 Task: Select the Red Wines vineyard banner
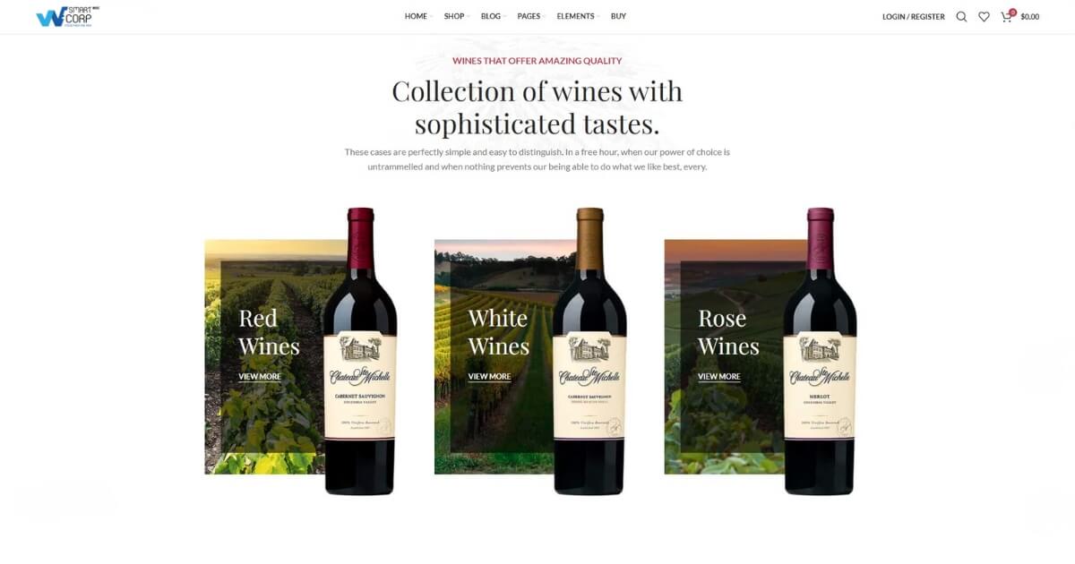coord(275,356)
